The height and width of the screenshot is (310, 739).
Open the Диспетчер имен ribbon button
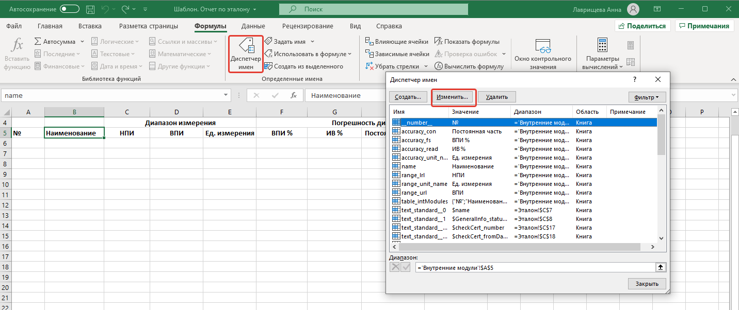[x=246, y=54]
